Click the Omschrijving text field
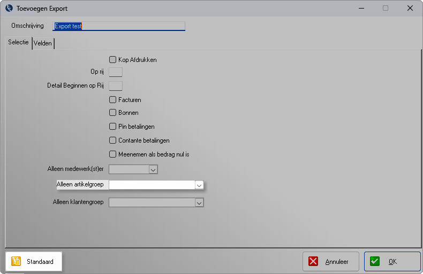This screenshot has height=274, width=423. 119,26
